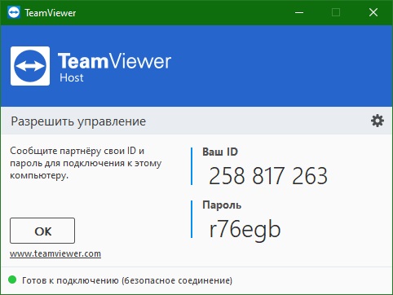Click the "Ваш ID" label
This screenshot has height=295, width=393.
(220, 152)
